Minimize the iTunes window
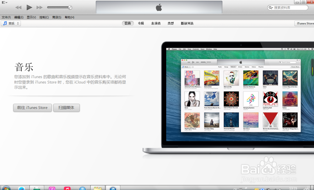This screenshot has height=190, width=314. 297,2
